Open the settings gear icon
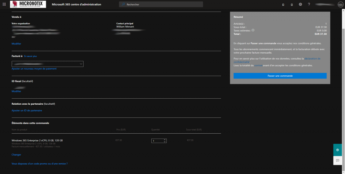345x174 pixels. [300, 4]
